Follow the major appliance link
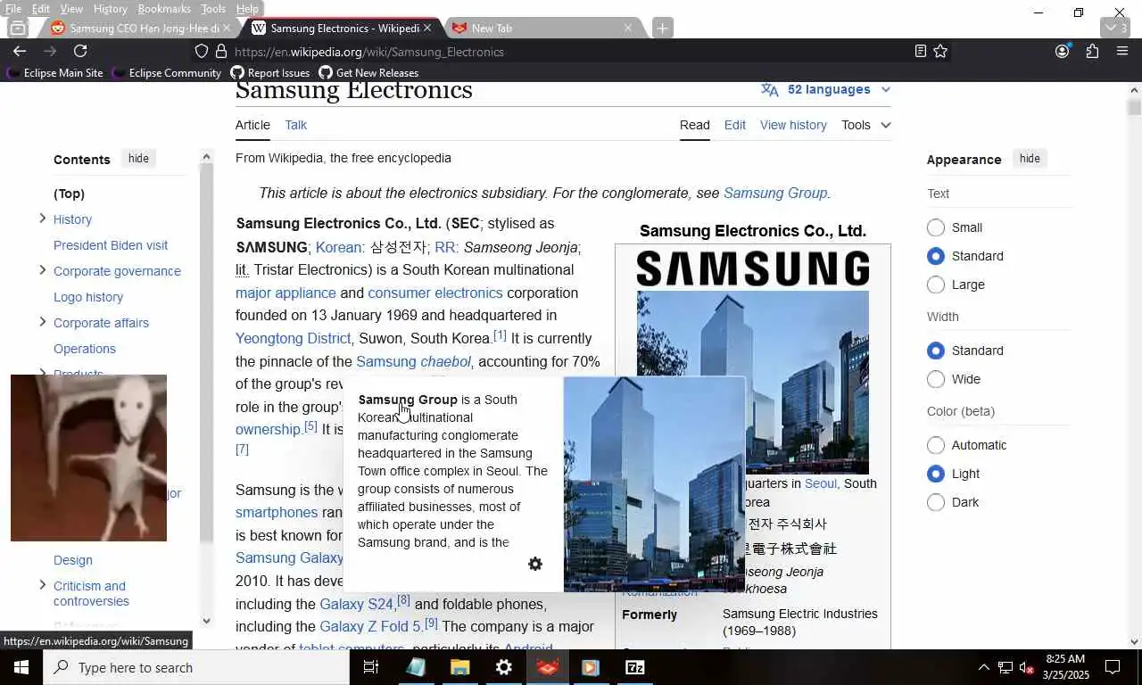1142x685 pixels. tap(285, 293)
